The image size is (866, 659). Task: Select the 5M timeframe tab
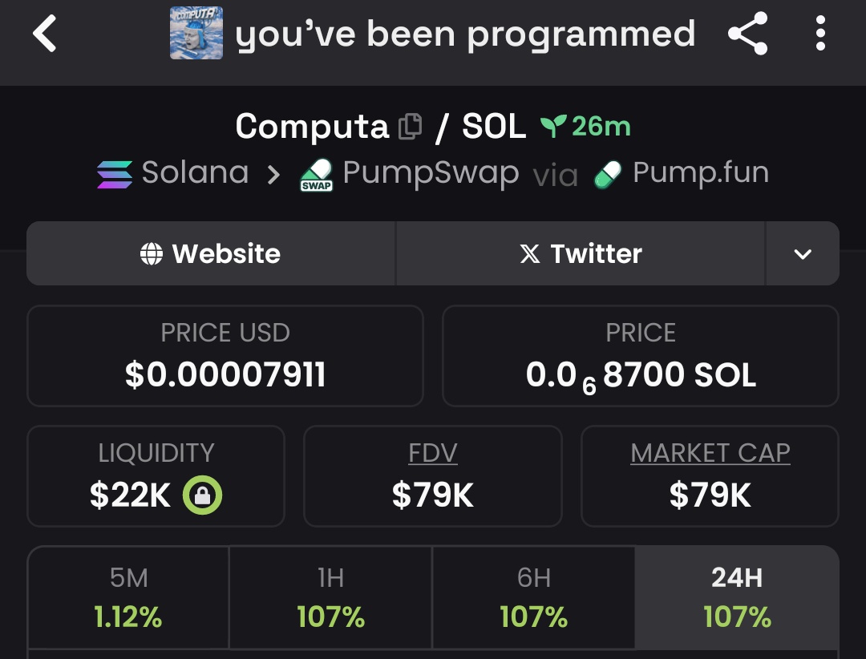tap(128, 598)
